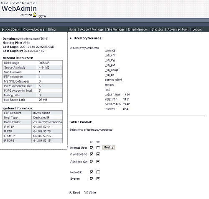The width and height of the screenshot is (209, 199).
Task: Click the IP FTP value 64.187.53.78
Action: coord(42,131)
